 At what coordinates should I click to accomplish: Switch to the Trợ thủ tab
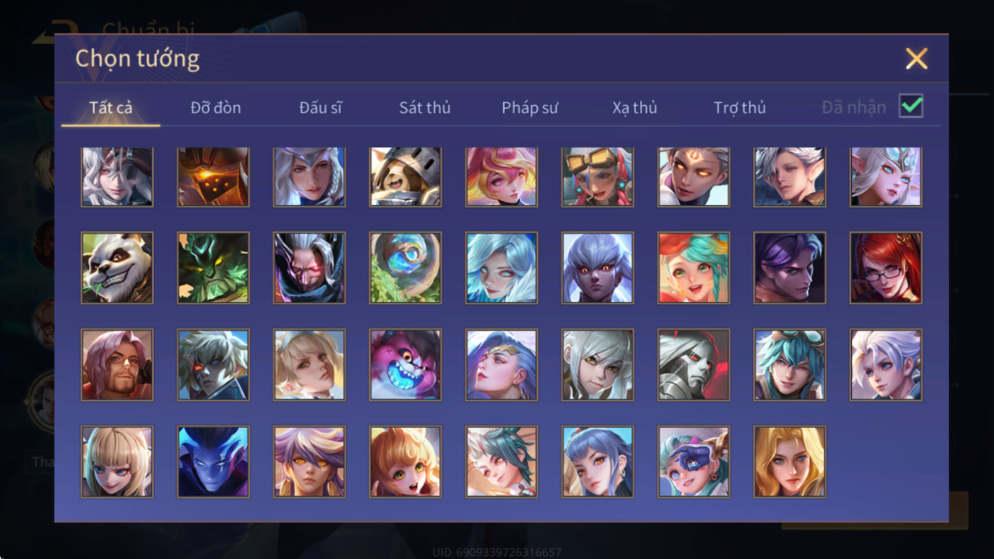(x=740, y=108)
